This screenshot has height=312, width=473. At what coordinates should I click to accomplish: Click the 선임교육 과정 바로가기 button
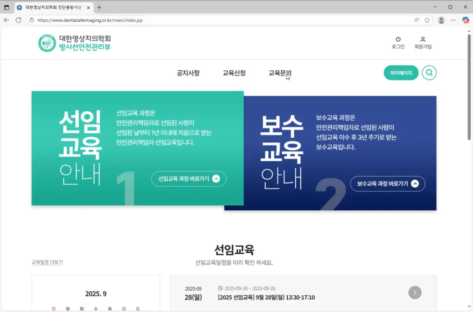(188, 179)
